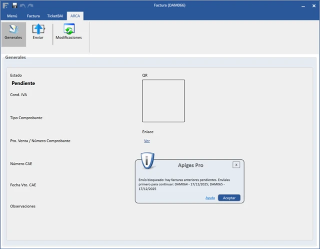Open Modificaciones from the ARCA ribbon
The image size is (320, 249).
click(x=68, y=32)
